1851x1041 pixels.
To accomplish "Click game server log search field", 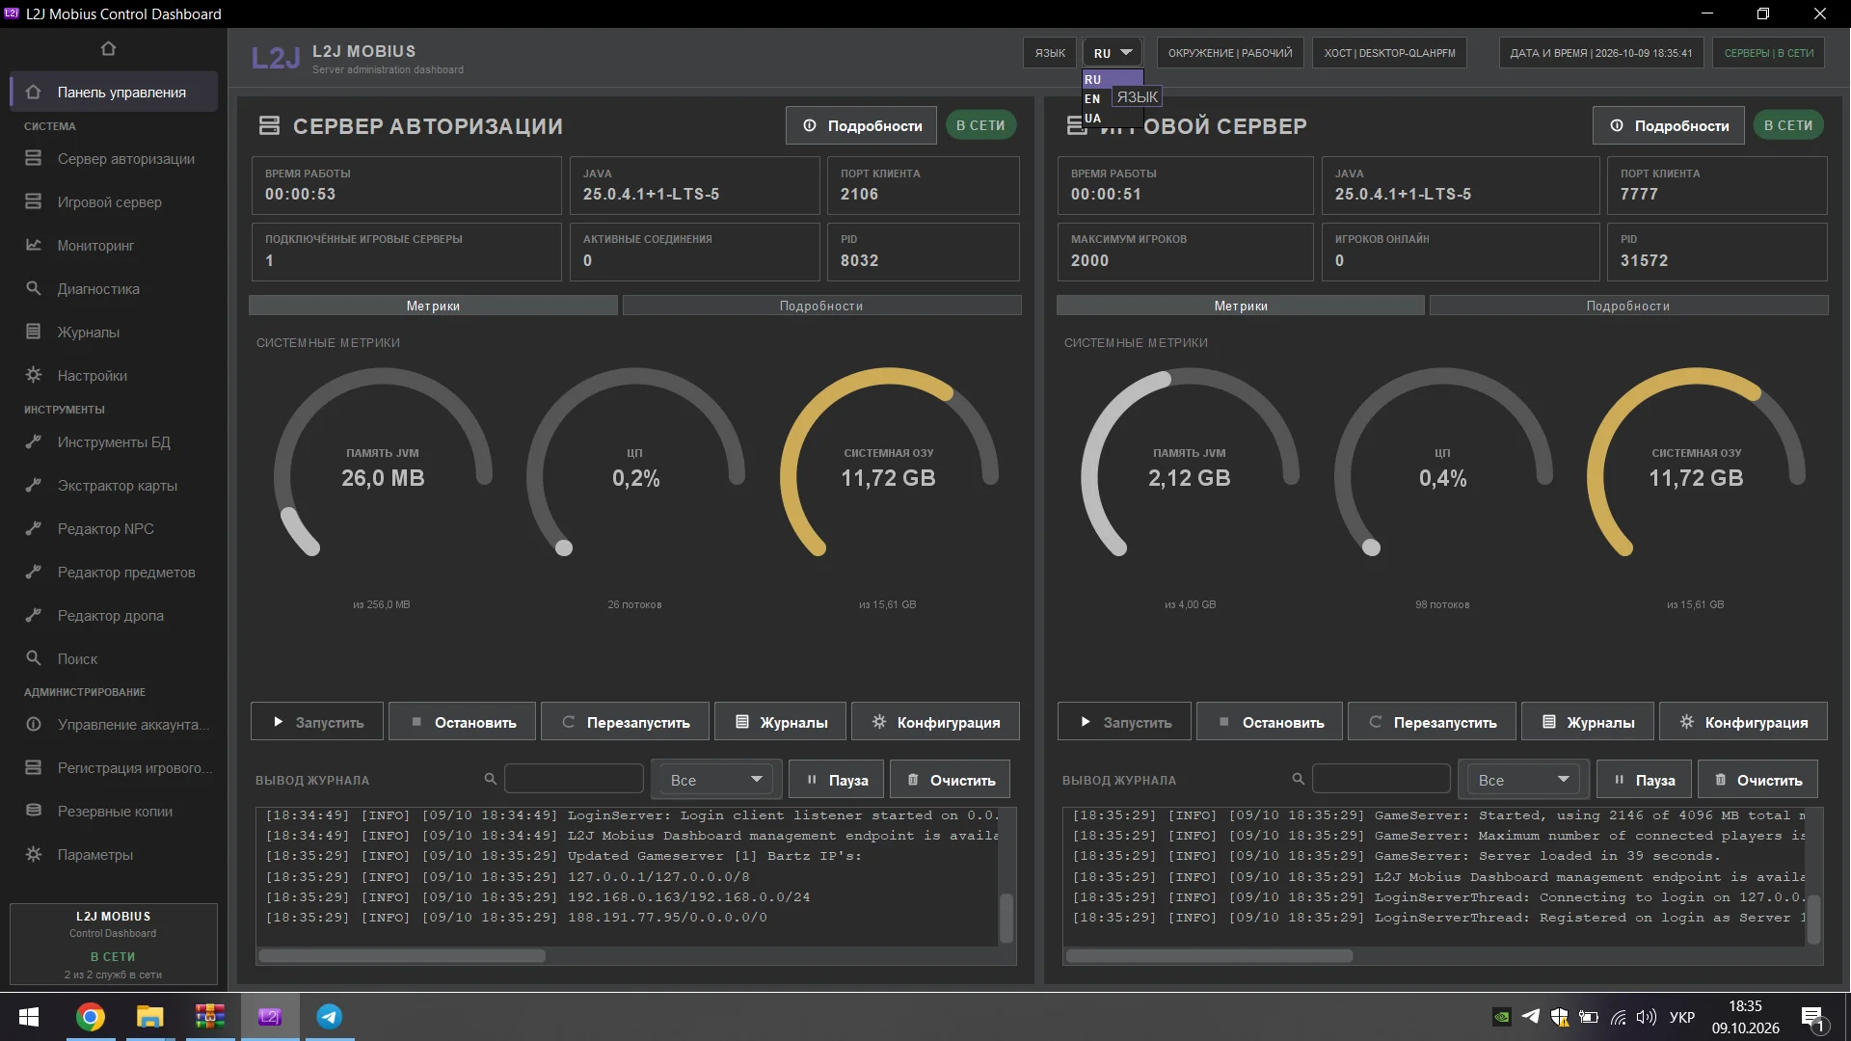I will (x=1381, y=779).
